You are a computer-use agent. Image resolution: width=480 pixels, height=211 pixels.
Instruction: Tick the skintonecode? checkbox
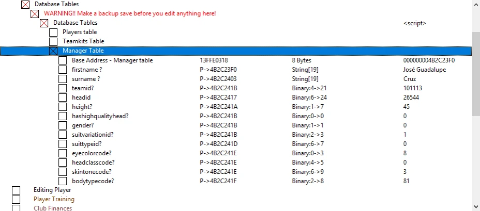point(63,172)
